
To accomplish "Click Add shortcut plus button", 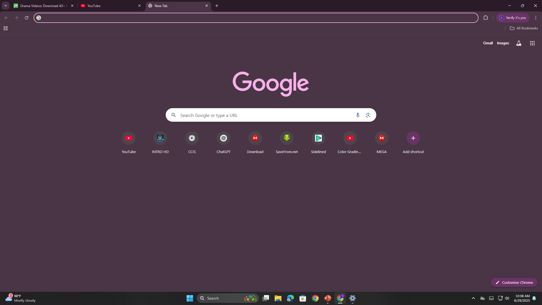I will [x=413, y=138].
